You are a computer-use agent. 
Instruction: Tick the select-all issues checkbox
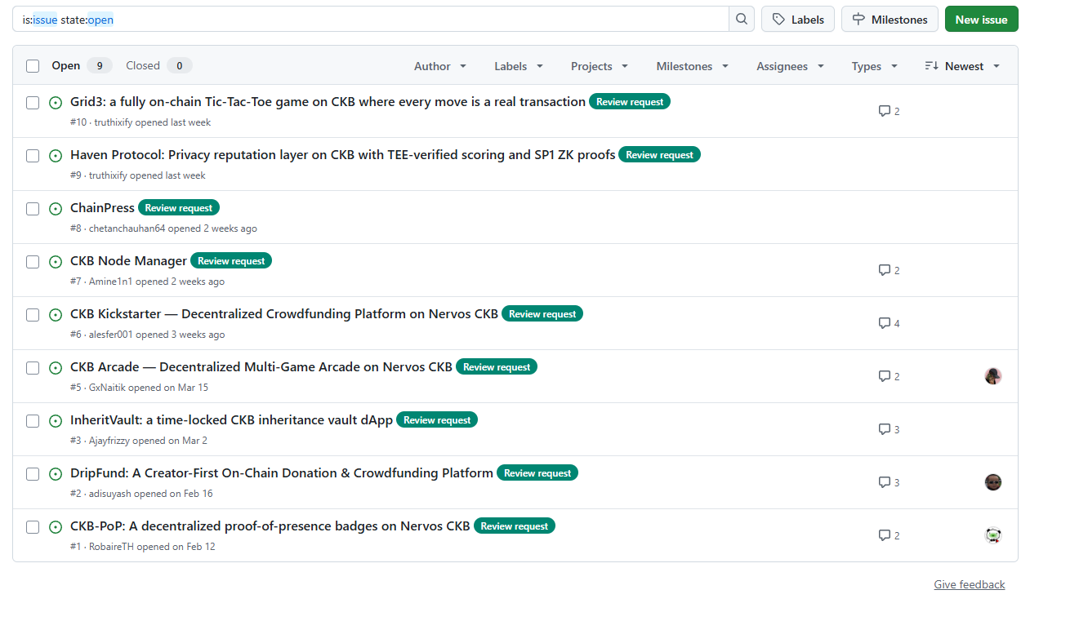click(33, 66)
